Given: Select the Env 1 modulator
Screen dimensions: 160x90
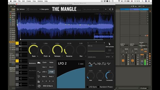Looking at the screenshot, I should click(x=44, y=67).
